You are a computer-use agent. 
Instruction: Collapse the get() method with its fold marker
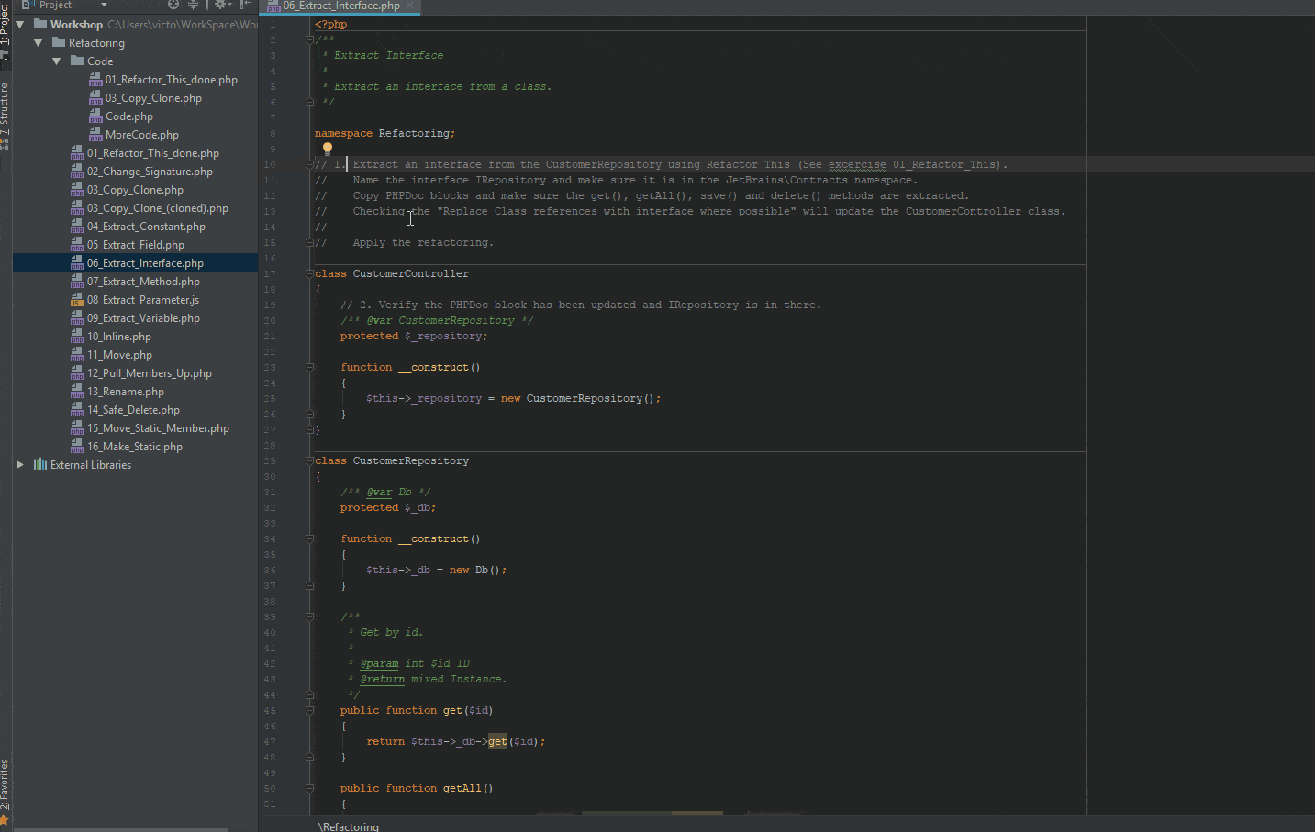point(309,709)
